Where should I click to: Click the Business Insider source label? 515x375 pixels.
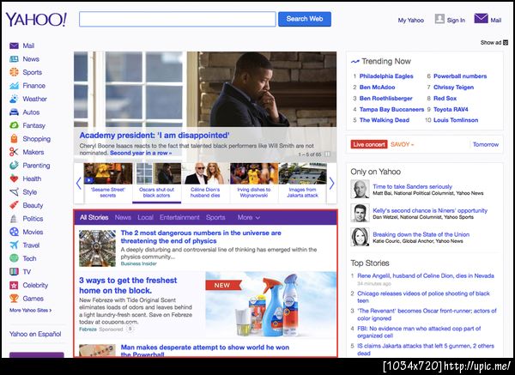coord(138,263)
